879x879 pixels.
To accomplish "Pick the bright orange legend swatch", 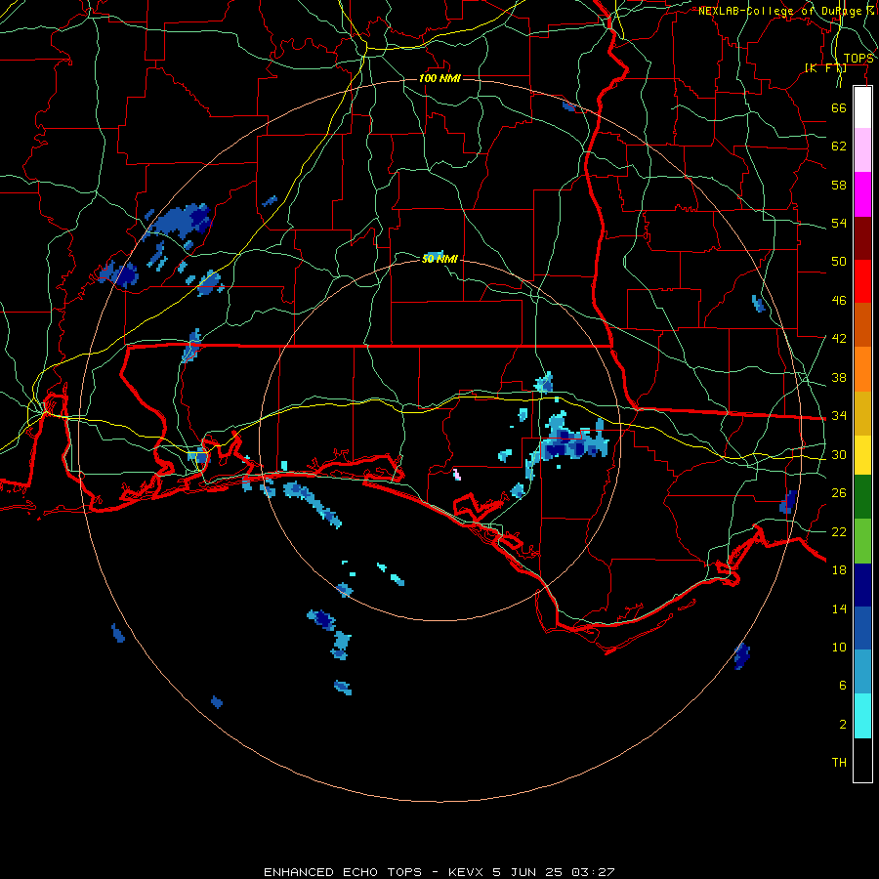I will pos(862,368).
